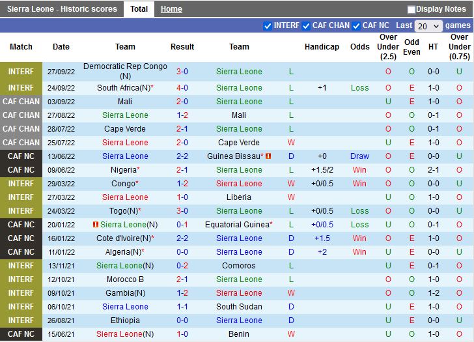Click the Draw odds in Guinea Bissau row

point(359,156)
